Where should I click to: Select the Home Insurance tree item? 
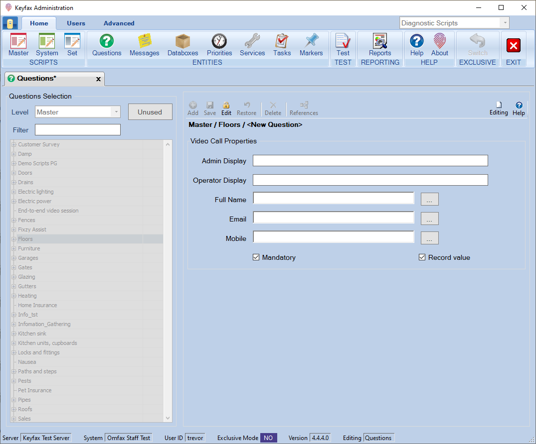(37, 305)
